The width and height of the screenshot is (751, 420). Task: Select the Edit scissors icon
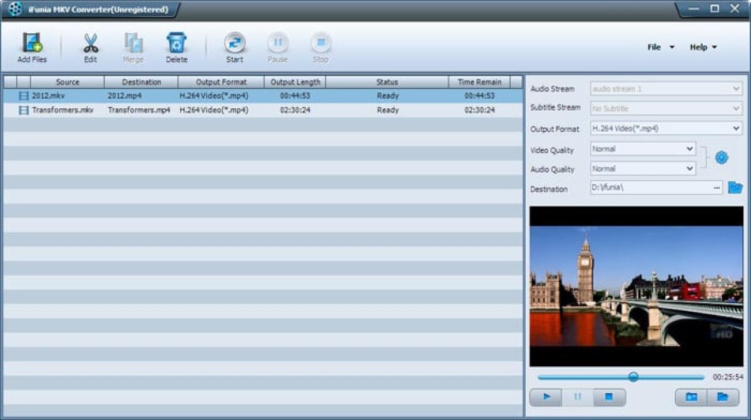pos(89,44)
